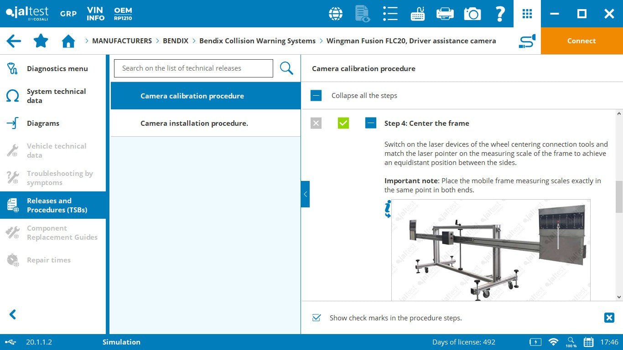
Task: Mark Step 4 with gray X
Action: tap(316, 123)
